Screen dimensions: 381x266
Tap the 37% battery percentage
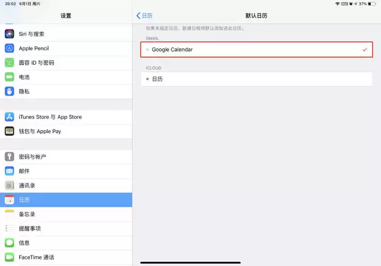pos(362,4)
